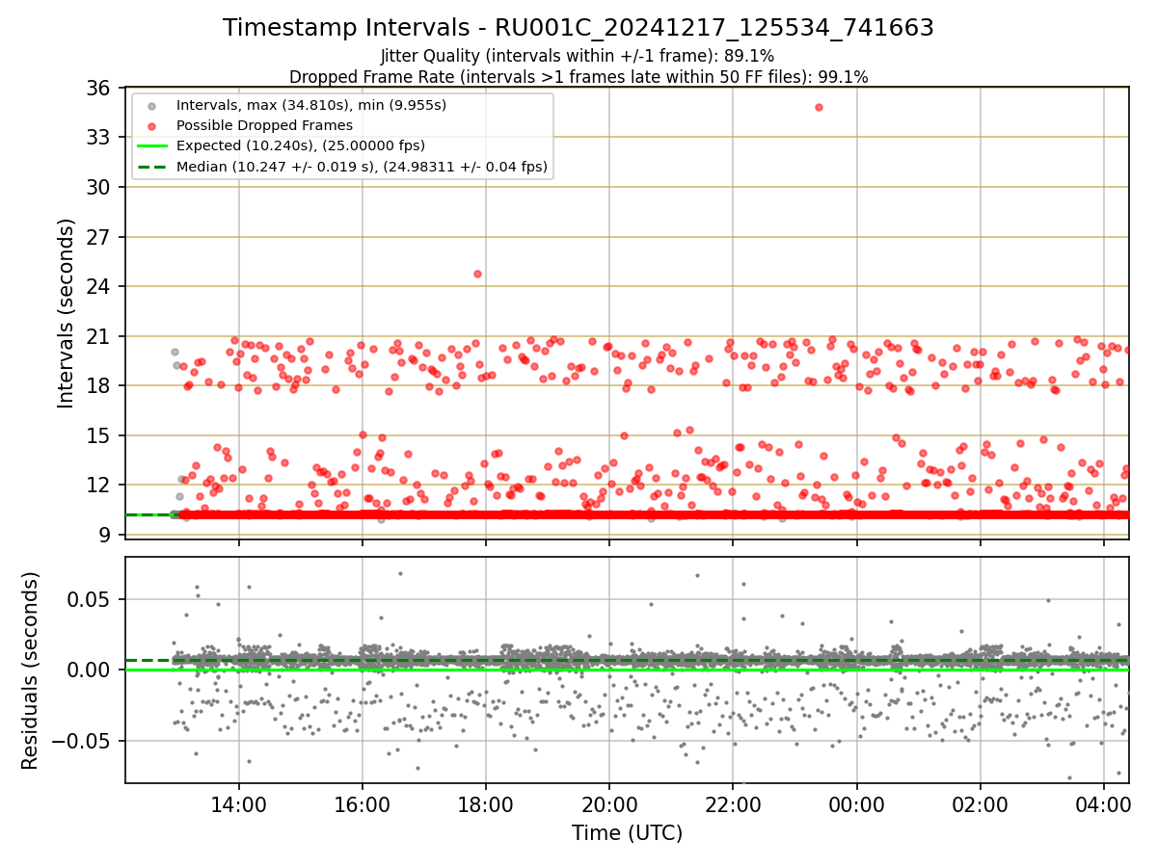Click the '30' y-axis tick label
Image resolution: width=1157 pixels, height=867 pixels.
tap(99, 187)
